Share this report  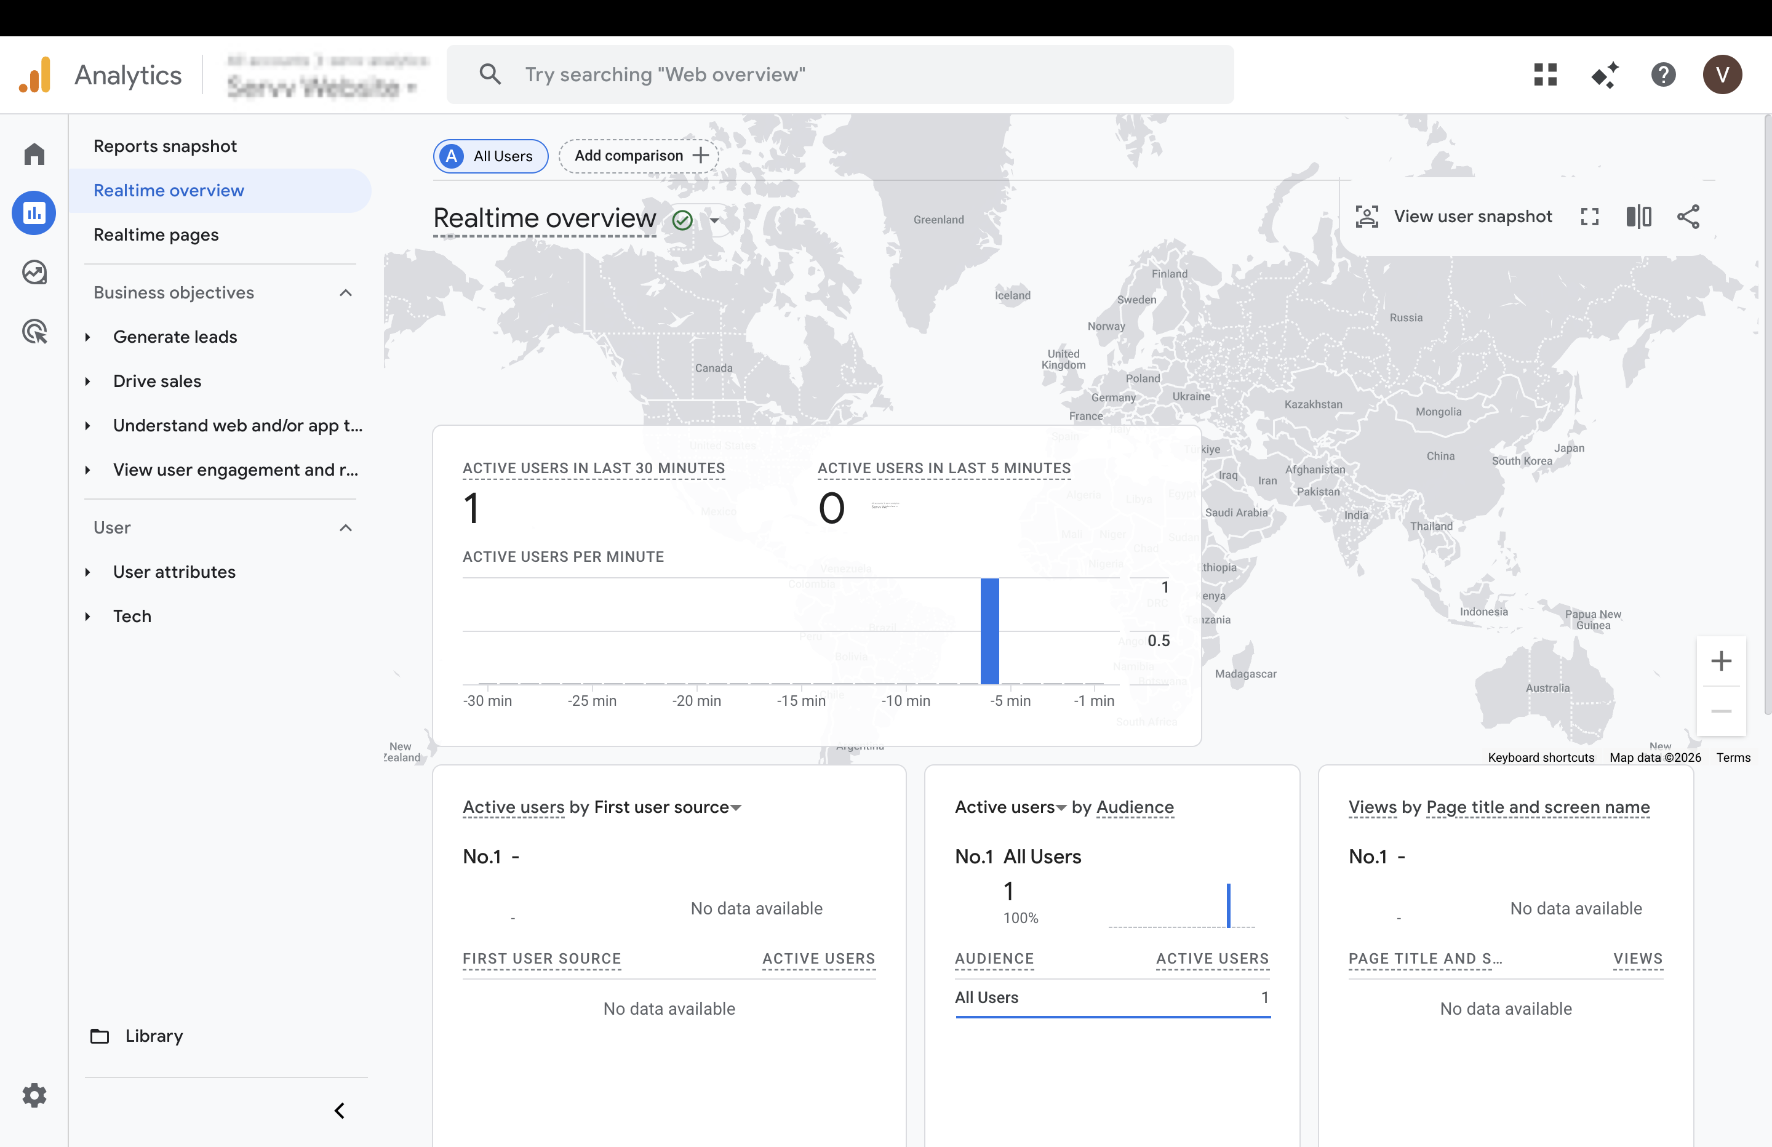[x=1688, y=217]
